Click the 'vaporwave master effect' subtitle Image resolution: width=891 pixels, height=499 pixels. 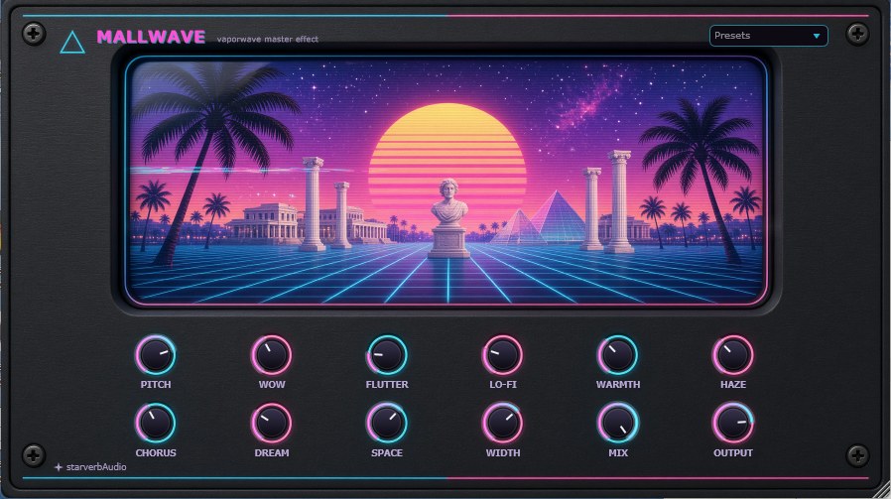(268, 40)
